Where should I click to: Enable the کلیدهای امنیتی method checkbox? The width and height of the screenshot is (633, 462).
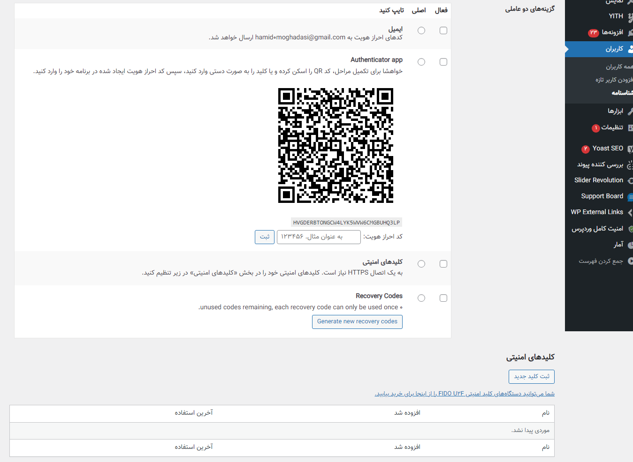coord(443,264)
